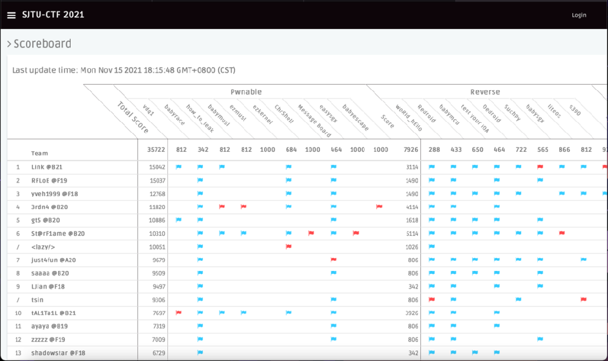
Task: Click Link @B21's blue vda1 flag
Action: [x=178, y=167]
